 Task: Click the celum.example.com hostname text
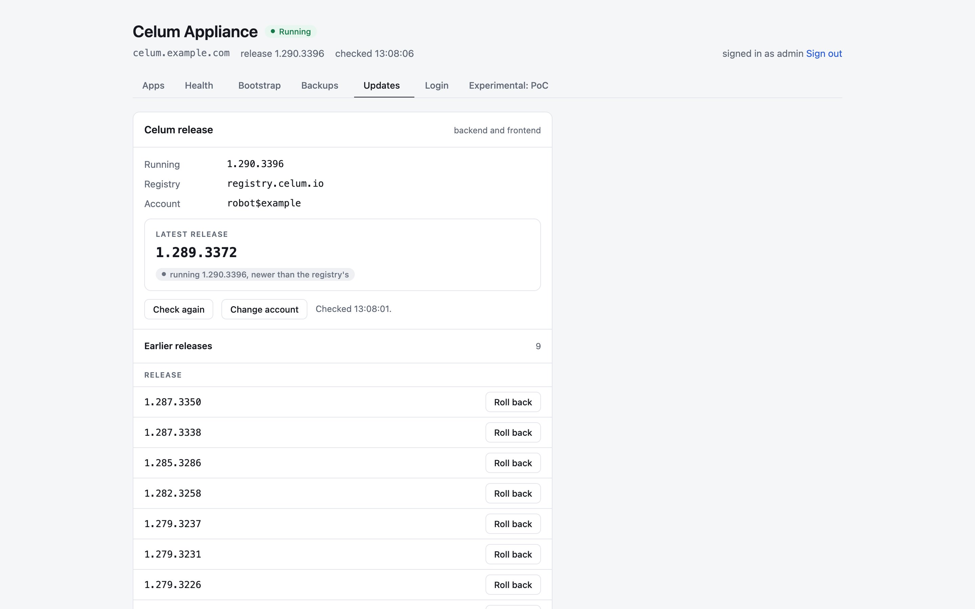tap(181, 53)
